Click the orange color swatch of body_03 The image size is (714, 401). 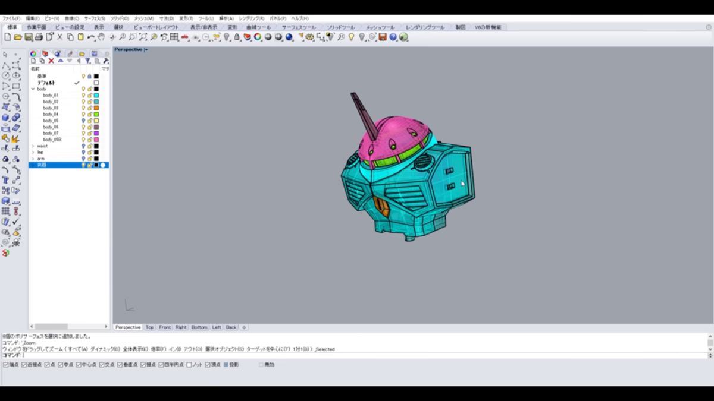point(96,108)
